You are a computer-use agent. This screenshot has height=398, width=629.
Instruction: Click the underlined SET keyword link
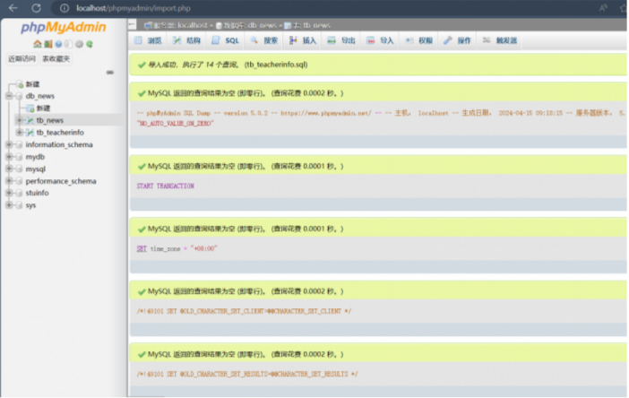[142, 249]
